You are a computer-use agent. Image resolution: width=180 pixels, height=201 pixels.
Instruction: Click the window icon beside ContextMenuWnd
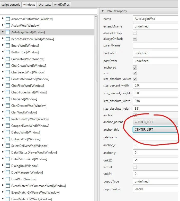click(8, 79)
